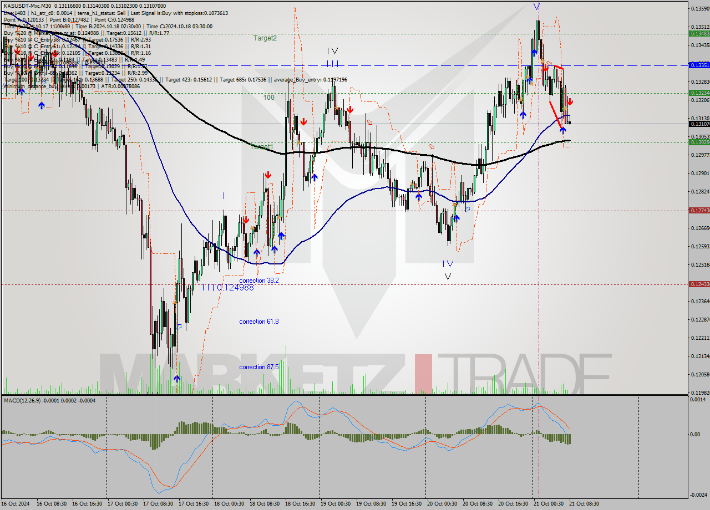Image resolution: width=710 pixels, height=510 pixels.
Task: Click the 'Target 685: 0.17536' text
Action: pyautogui.click(x=242, y=79)
